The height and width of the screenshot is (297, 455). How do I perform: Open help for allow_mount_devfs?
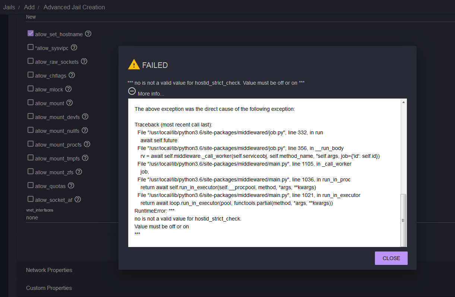[x=85, y=116]
